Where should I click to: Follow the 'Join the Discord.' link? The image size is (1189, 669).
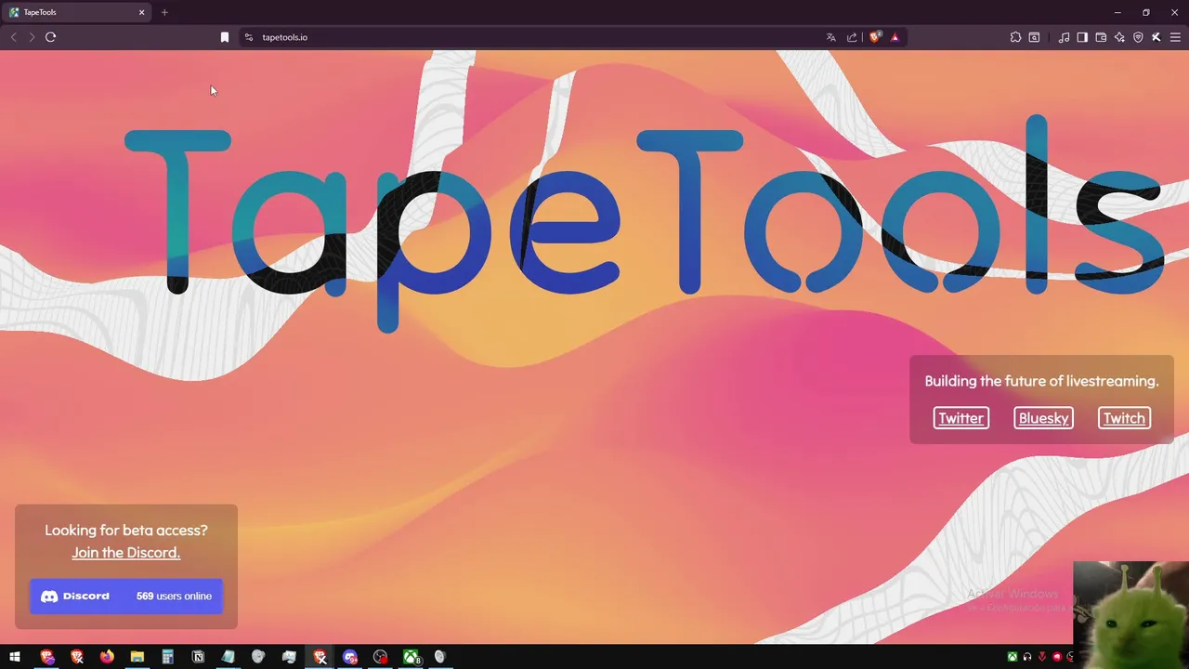126,553
